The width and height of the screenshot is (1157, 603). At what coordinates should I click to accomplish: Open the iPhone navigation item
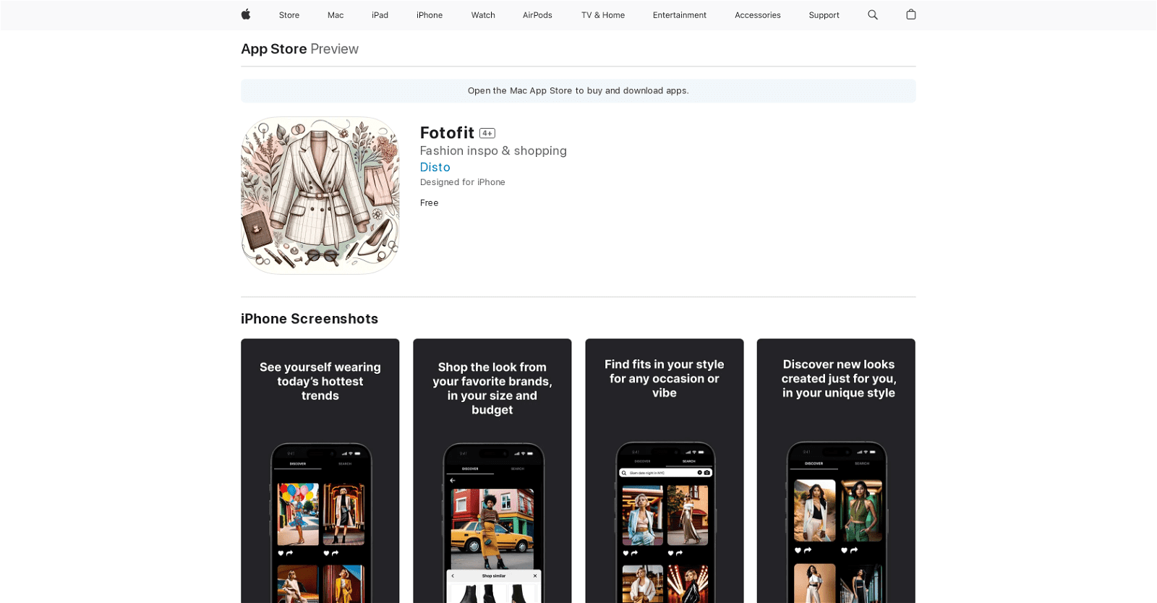point(430,15)
